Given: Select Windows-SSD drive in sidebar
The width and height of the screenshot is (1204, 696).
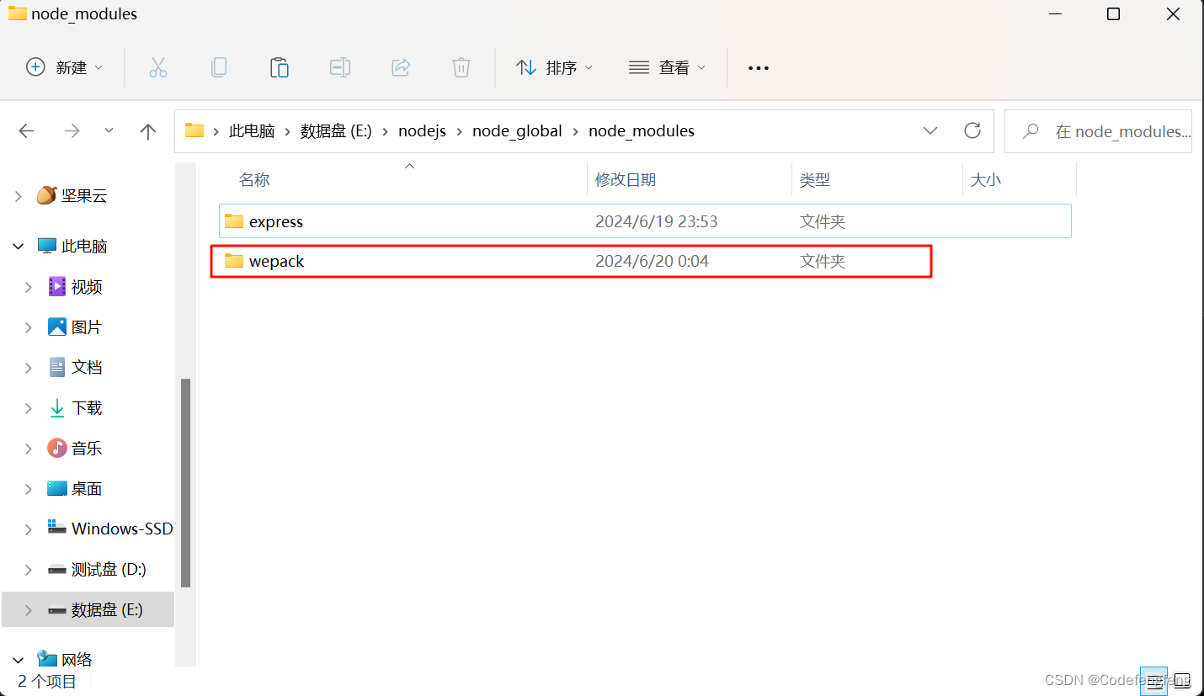Looking at the screenshot, I should [122, 529].
